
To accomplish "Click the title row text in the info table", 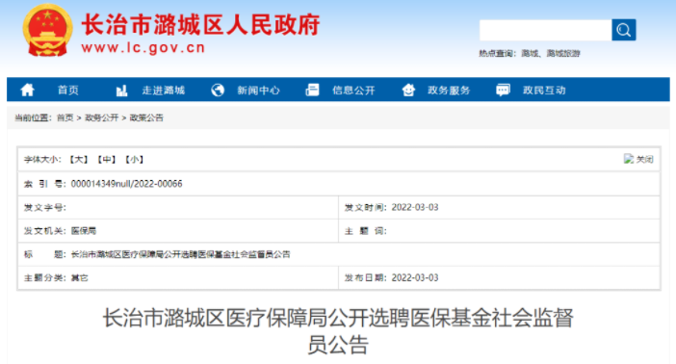I will click(181, 254).
